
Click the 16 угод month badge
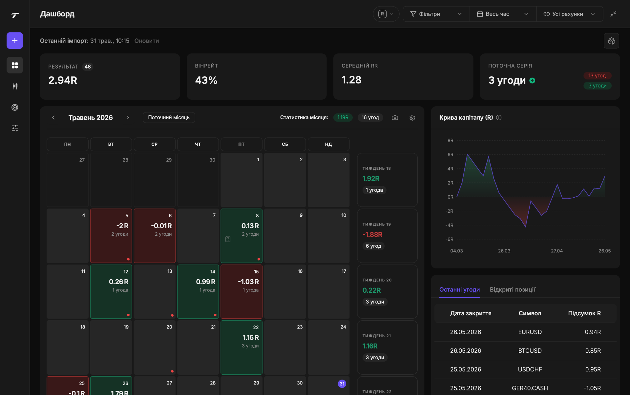370,117
